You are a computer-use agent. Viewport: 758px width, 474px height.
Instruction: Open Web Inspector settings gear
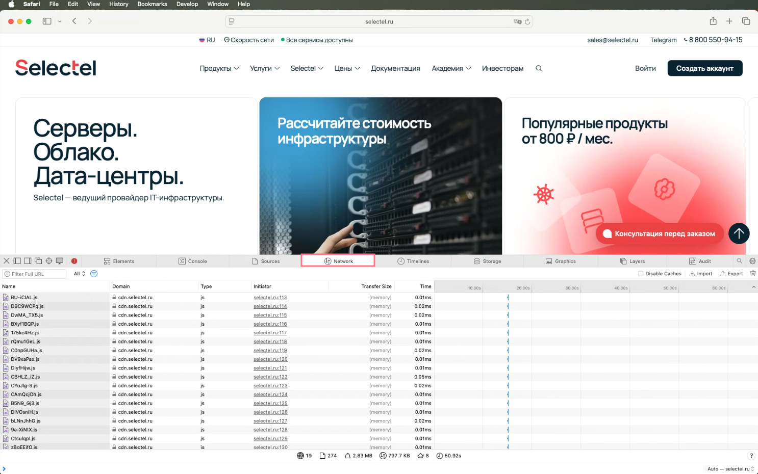[x=752, y=261]
